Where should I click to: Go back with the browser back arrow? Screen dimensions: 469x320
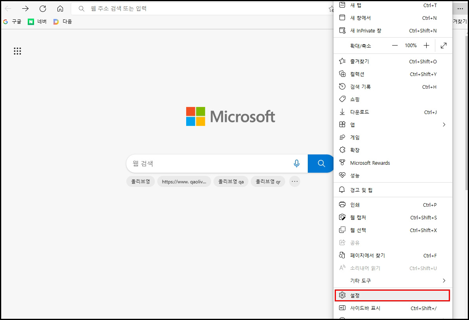tap(8, 9)
